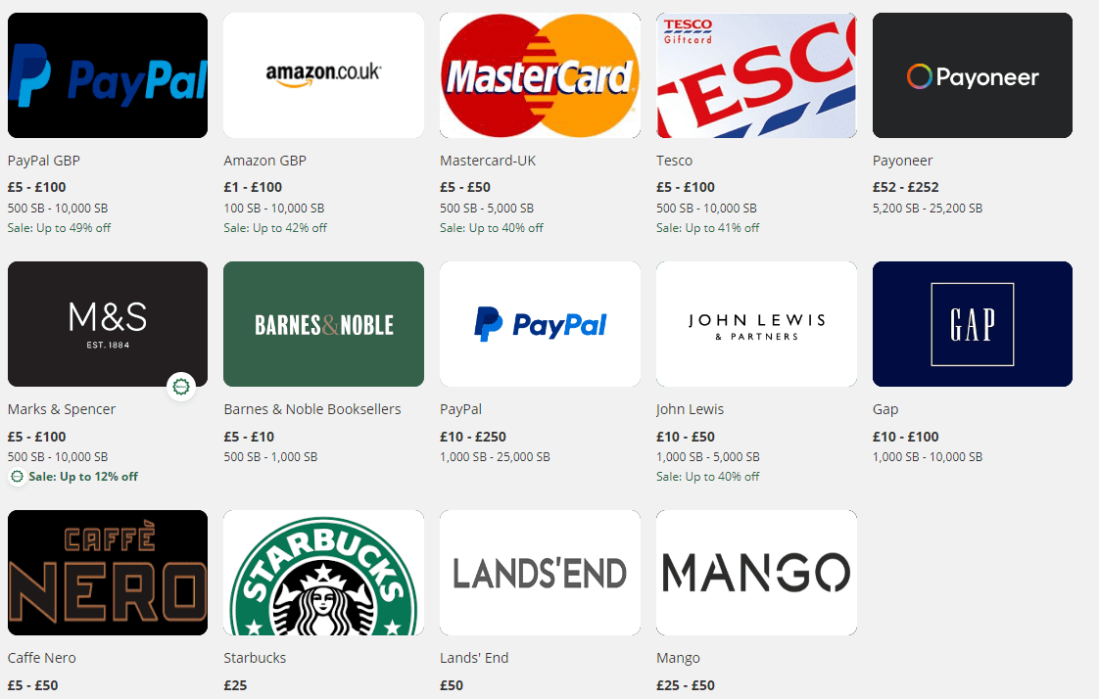Select the Mango gift card image
1099x699 pixels.
point(756,573)
